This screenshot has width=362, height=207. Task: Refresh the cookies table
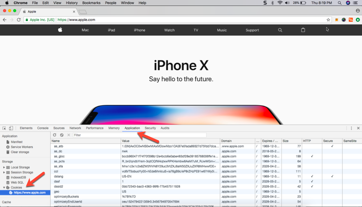54,135
